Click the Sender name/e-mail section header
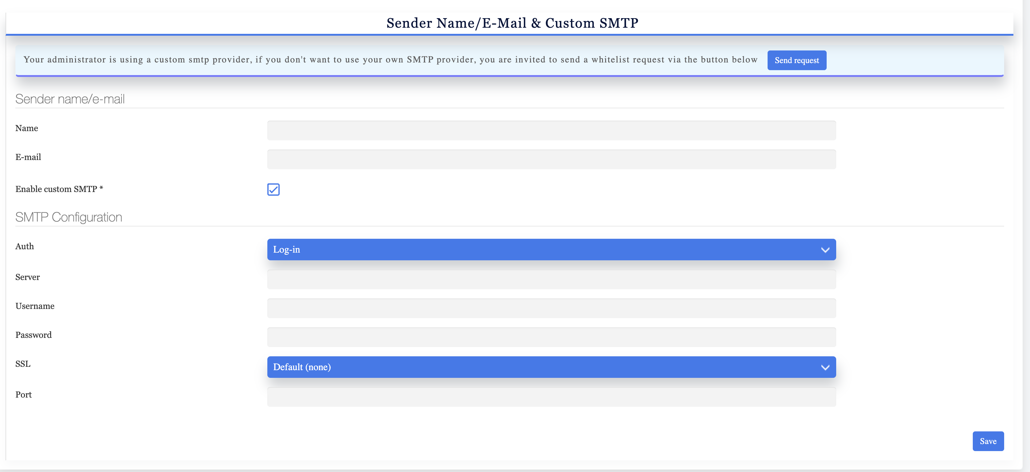1030x472 pixels. (70, 99)
